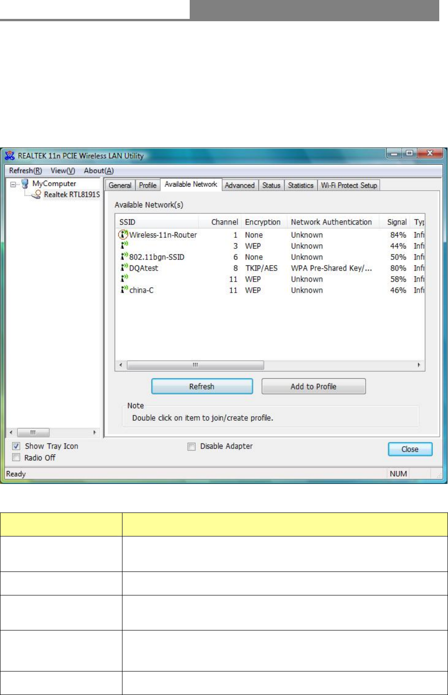Click the Realtek RTL8191S tree label

pyautogui.click(x=72, y=195)
